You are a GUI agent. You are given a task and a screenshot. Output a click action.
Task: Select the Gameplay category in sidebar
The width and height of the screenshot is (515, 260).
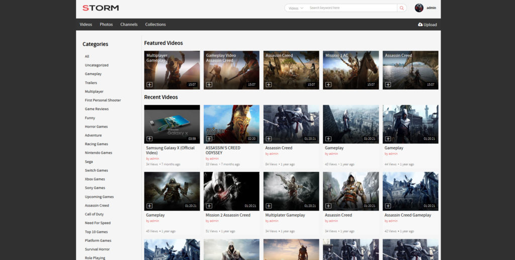click(93, 74)
